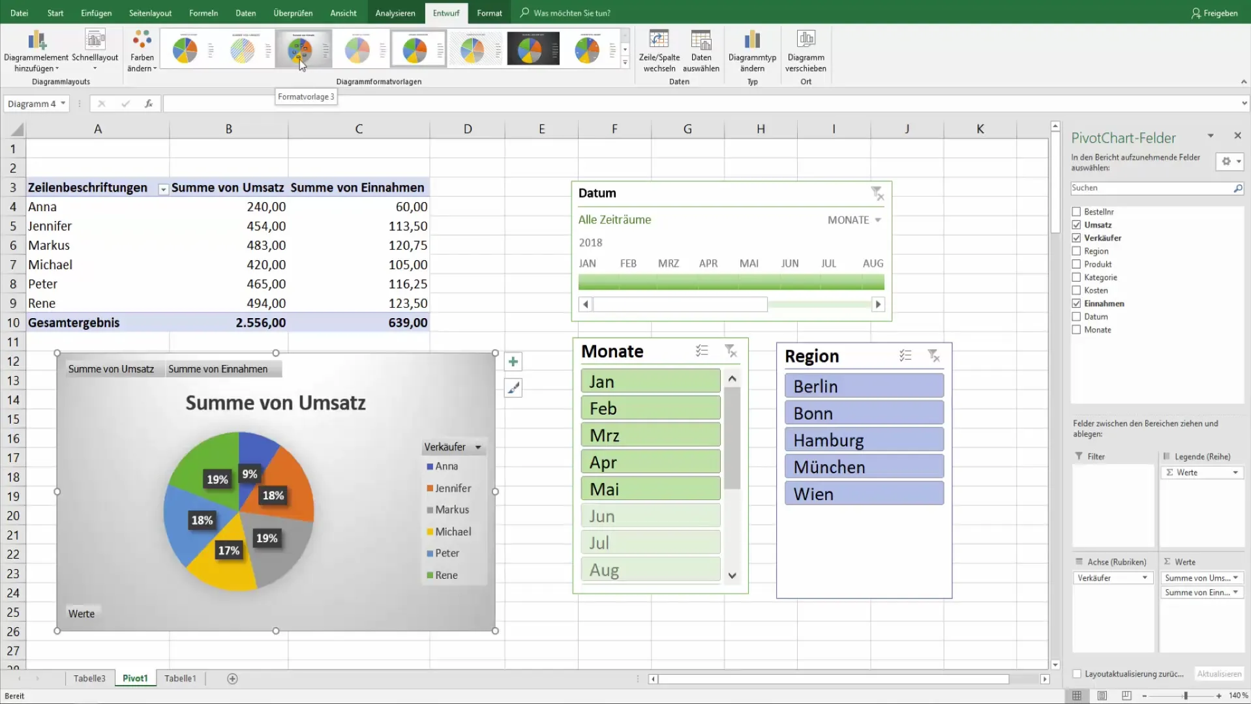1251x704 pixels.
Task: Check the Kosten field checkbox
Action: pyautogui.click(x=1076, y=290)
